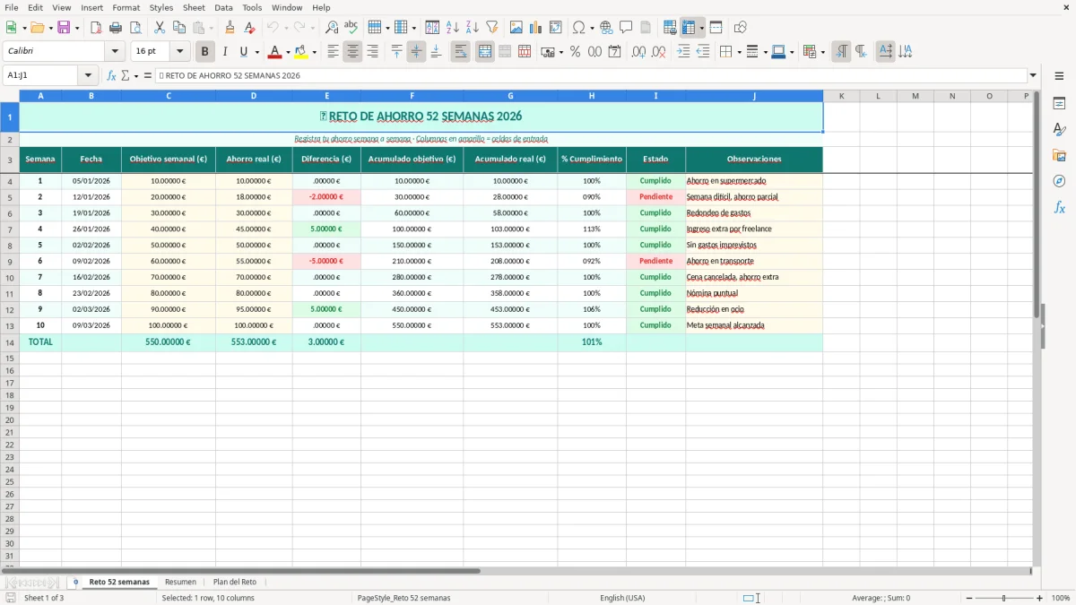Toggle print preview icon

(x=135, y=28)
